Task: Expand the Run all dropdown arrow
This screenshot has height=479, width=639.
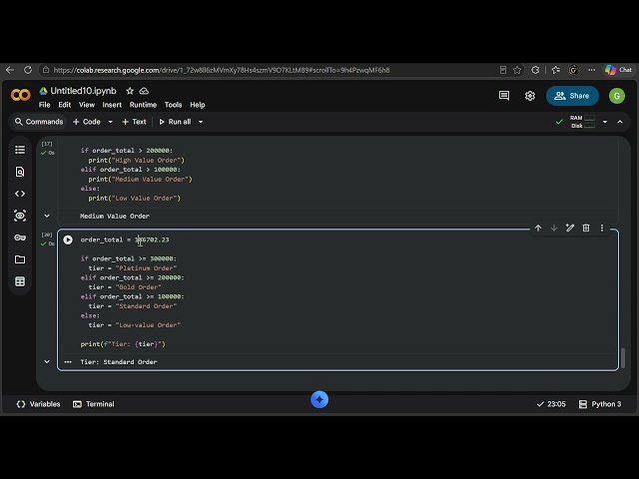Action: (x=201, y=122)
